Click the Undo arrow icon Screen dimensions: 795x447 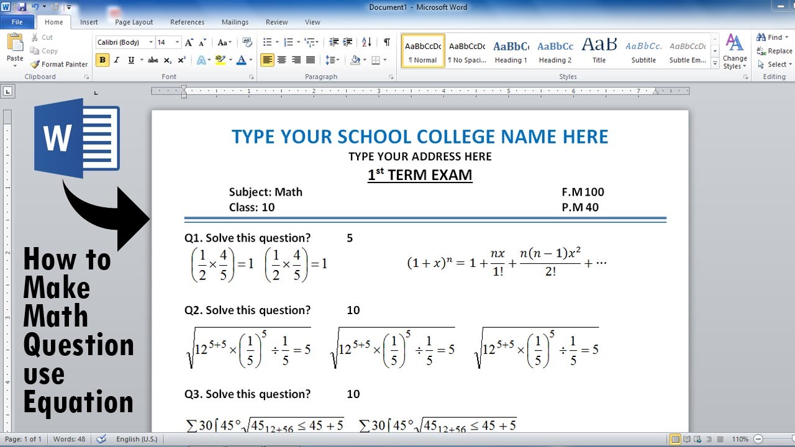pyautogui.click(x=35, y=7)
